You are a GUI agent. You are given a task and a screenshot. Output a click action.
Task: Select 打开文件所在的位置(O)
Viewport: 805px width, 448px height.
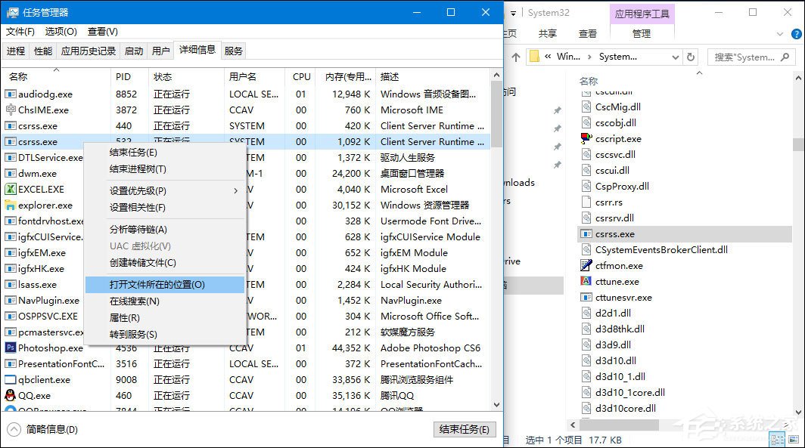pyautogui.click(x=164, y=285)
